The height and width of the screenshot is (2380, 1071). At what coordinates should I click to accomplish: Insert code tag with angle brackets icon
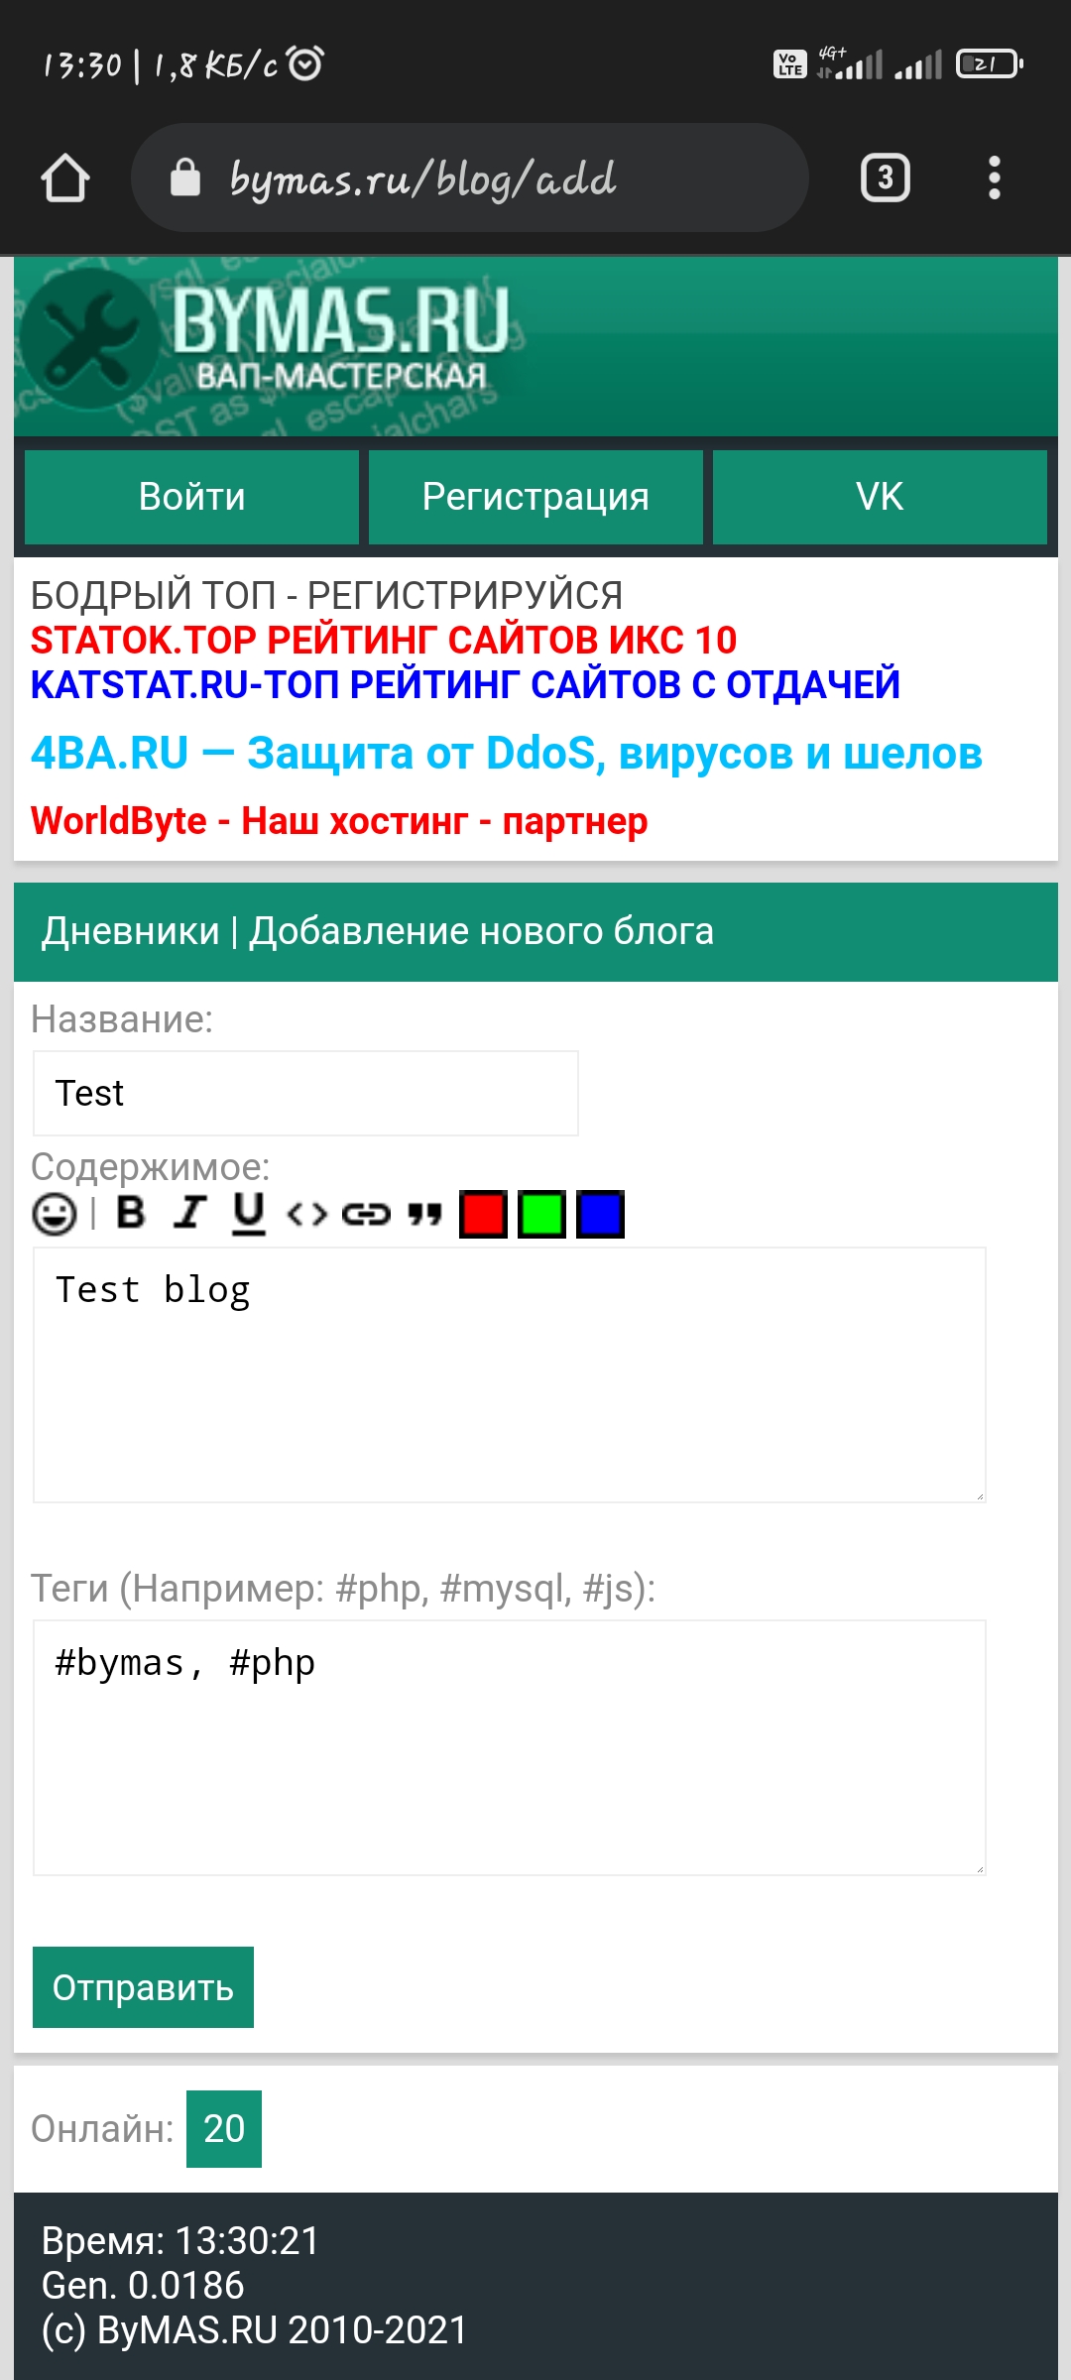[x=306, y=1214]
